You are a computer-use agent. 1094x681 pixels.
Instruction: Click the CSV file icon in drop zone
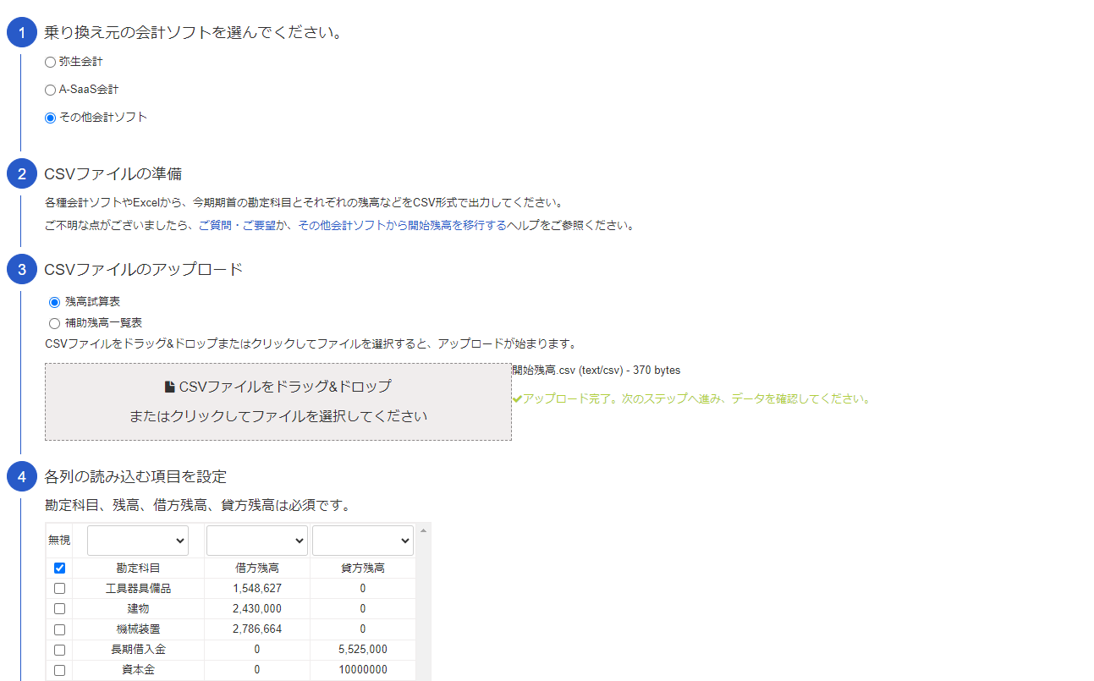(169, 387)
